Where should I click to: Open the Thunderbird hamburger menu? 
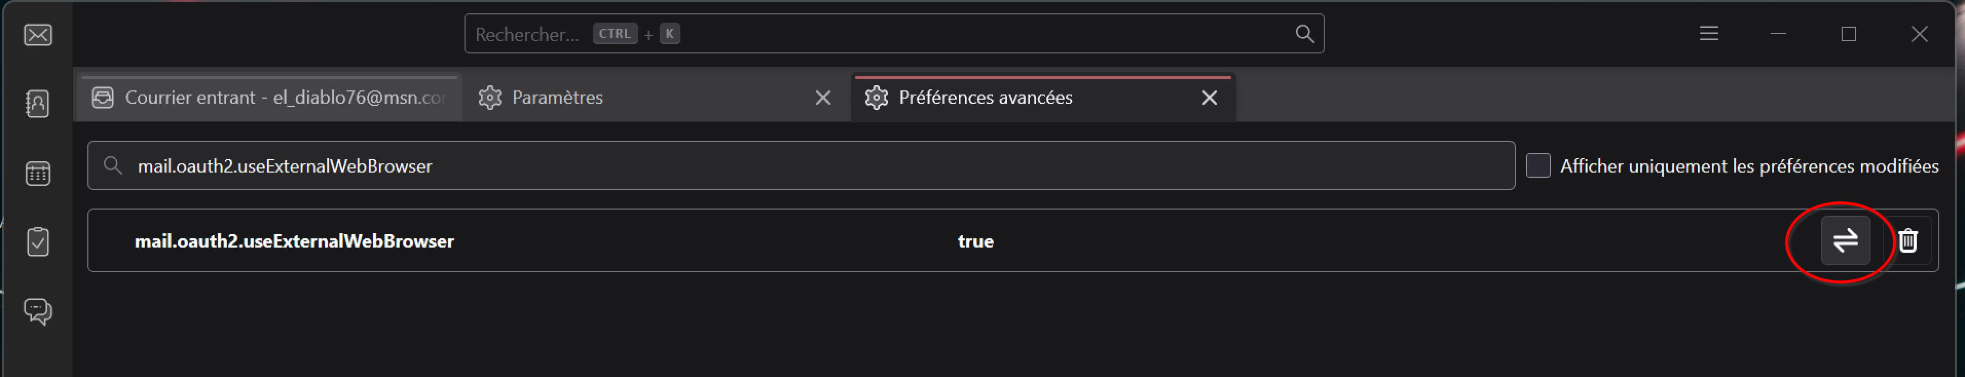click(1709, 33)
